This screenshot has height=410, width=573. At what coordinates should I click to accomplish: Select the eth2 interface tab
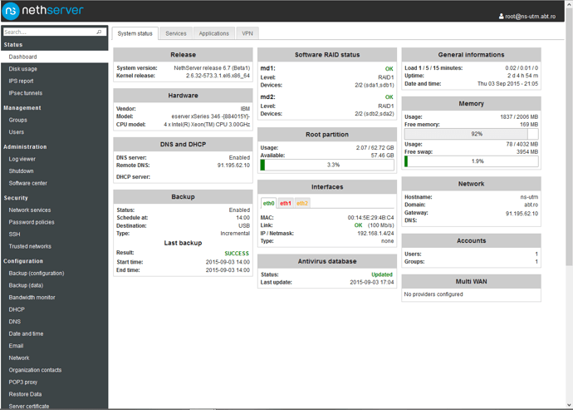pyautogui.click(x=301, y=203)
